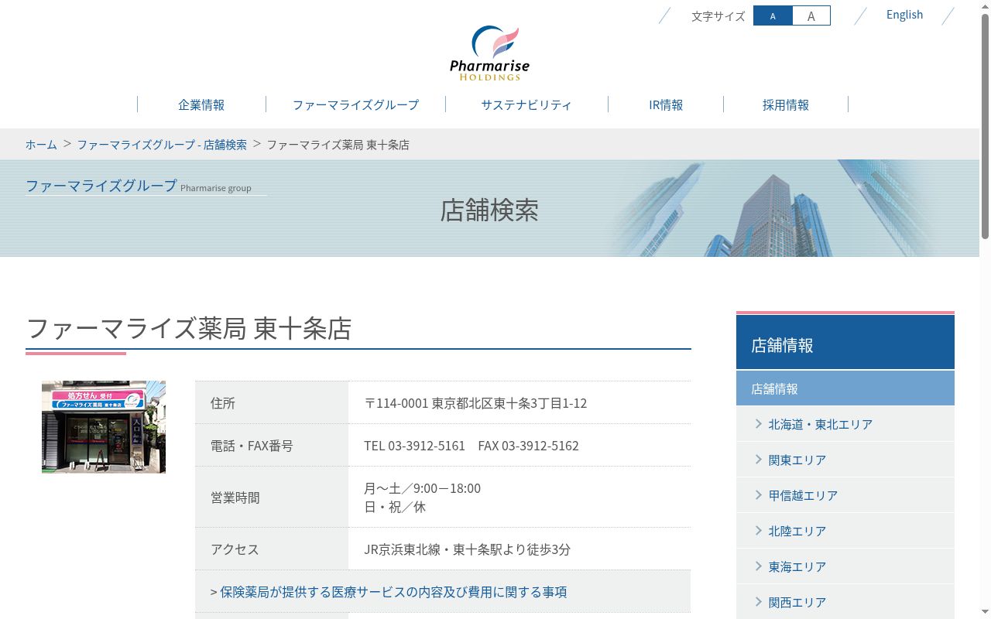
Task: Click the 〒114-0001 address text
Action: coord(475,403)
